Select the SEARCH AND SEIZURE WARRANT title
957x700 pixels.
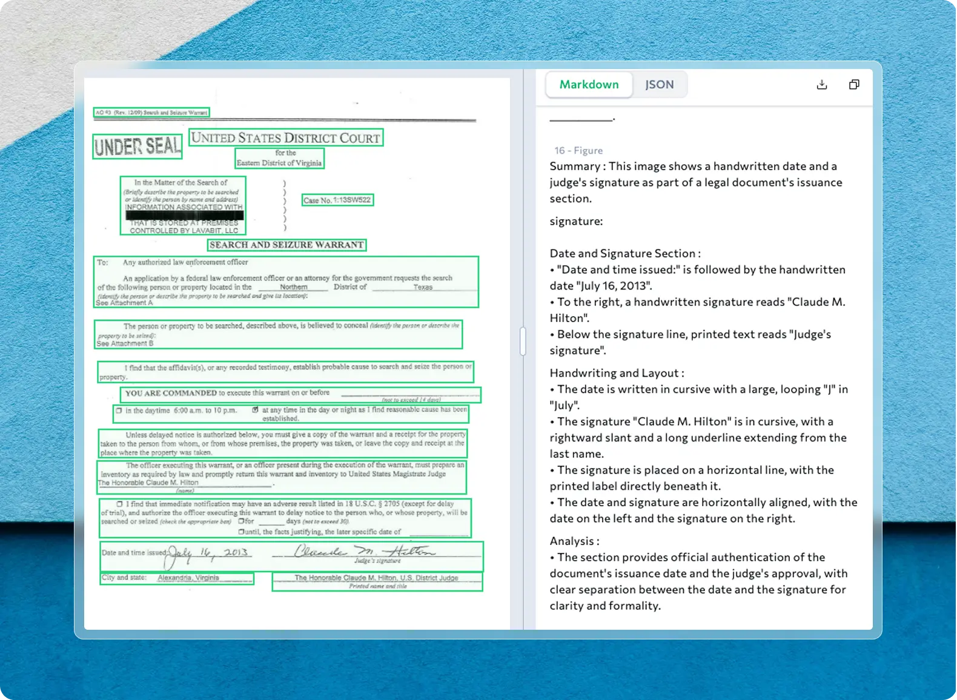pos(286,245)
